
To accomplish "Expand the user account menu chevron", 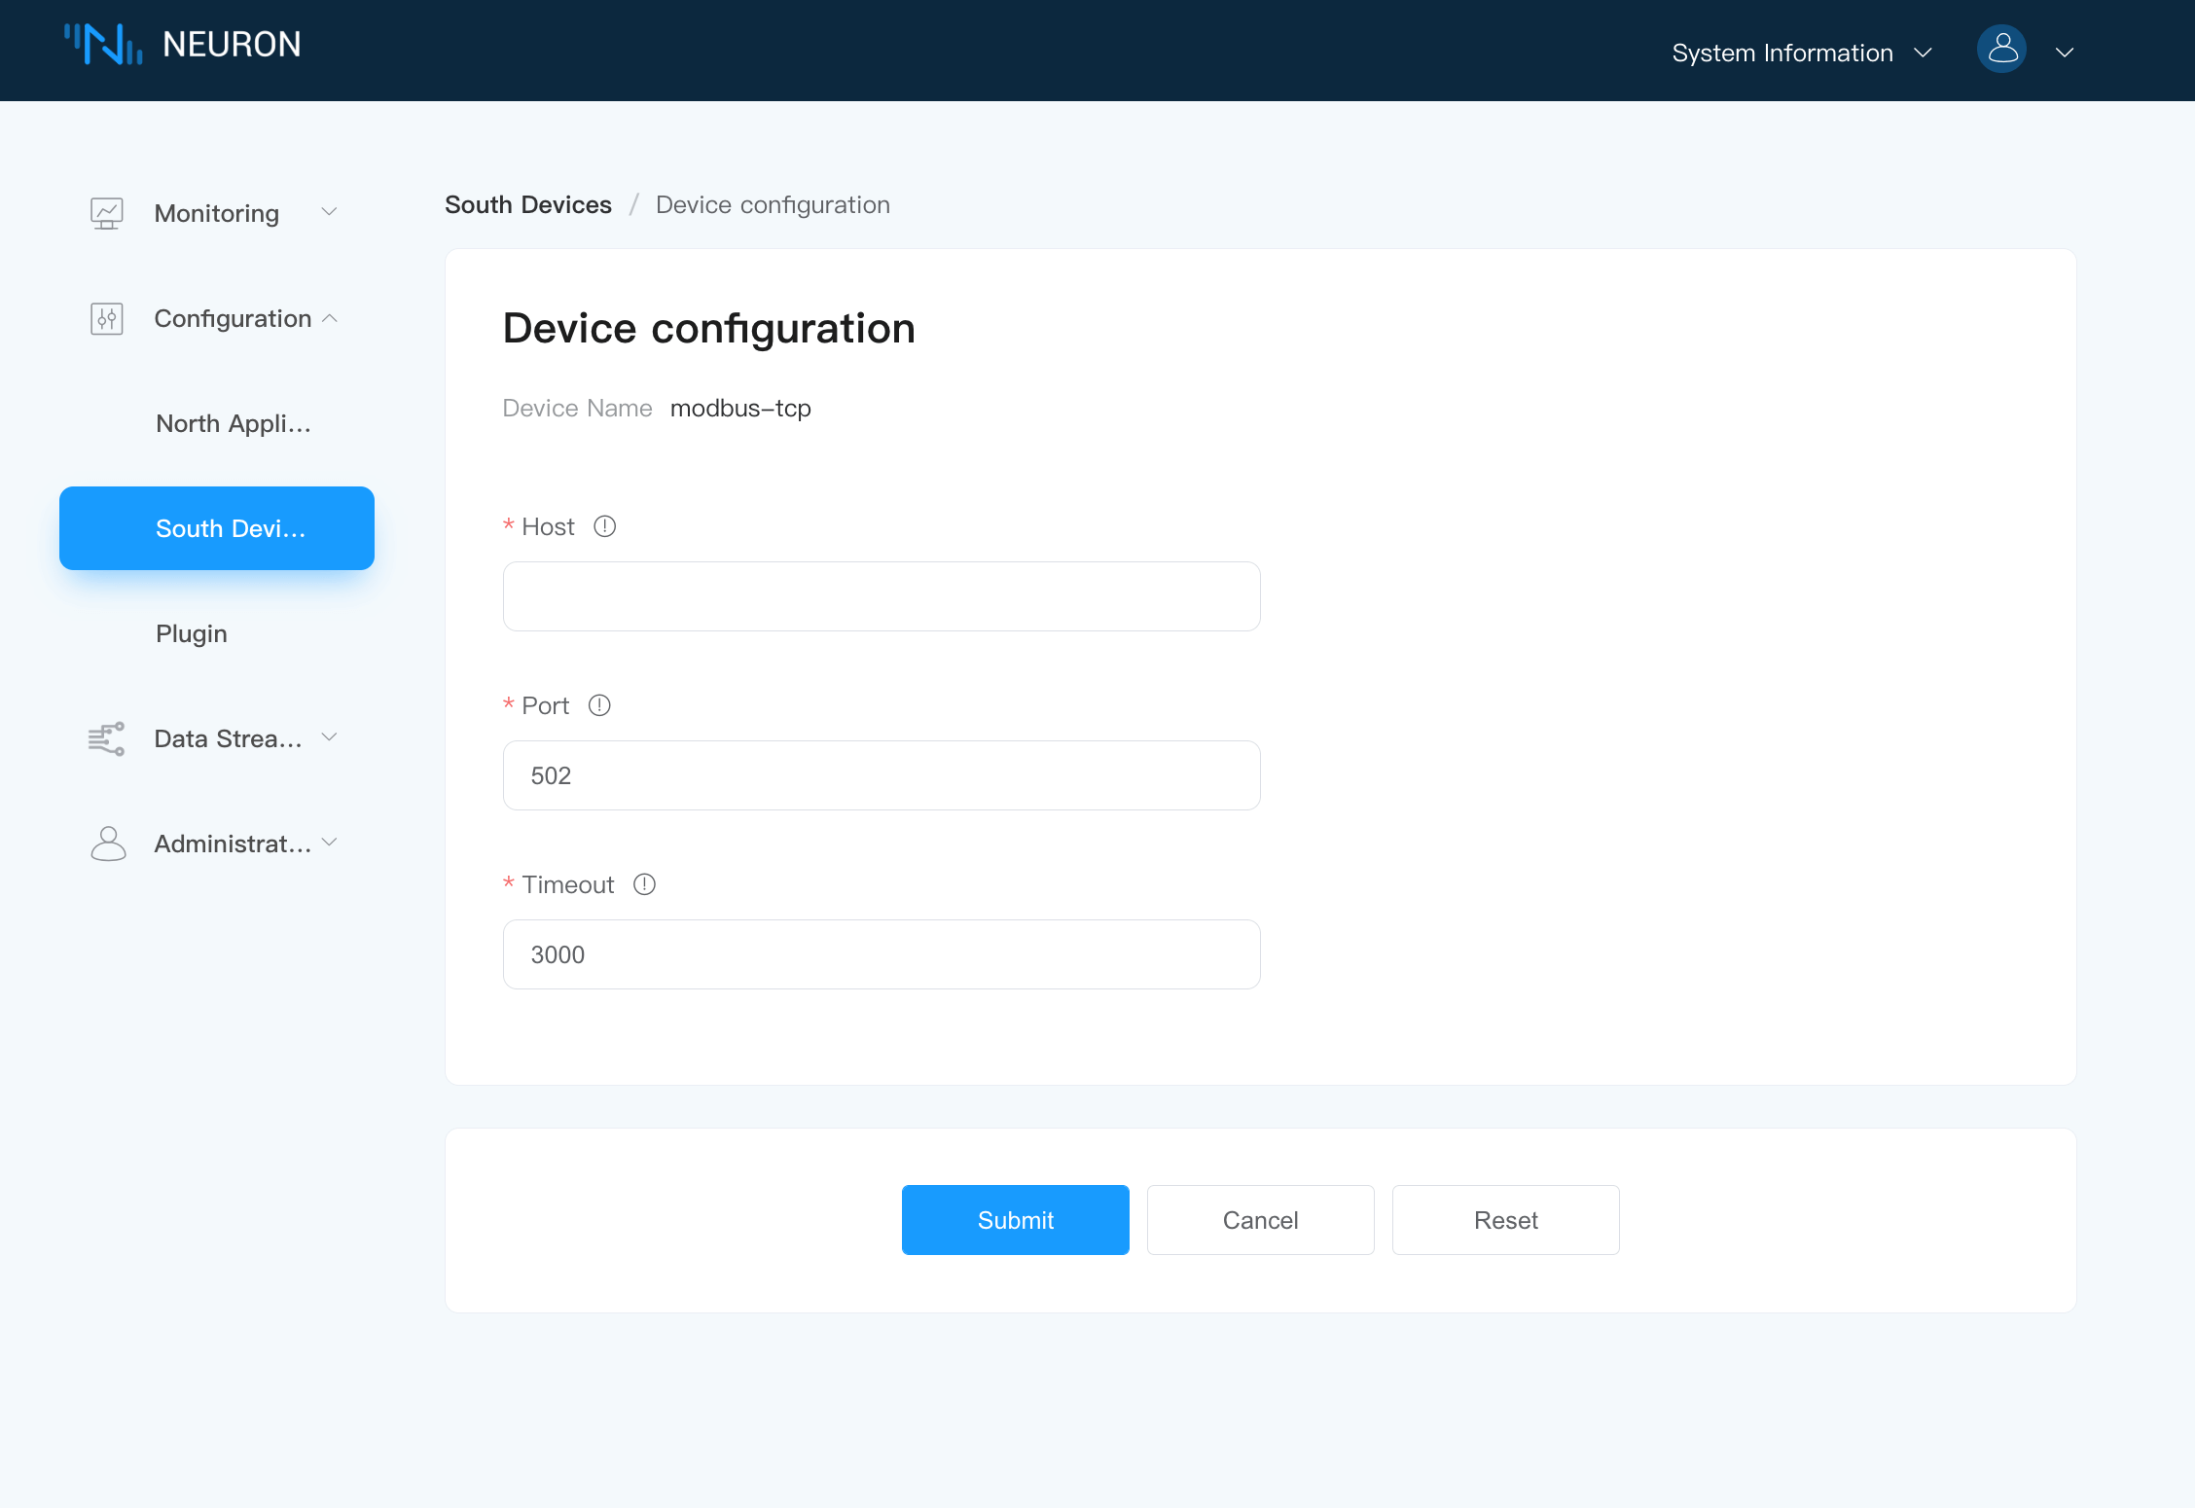I will pyautogui.click(x=2065, y=53).
